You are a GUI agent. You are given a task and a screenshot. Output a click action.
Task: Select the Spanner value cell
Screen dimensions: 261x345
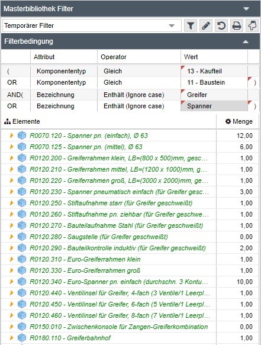(214, 106)
